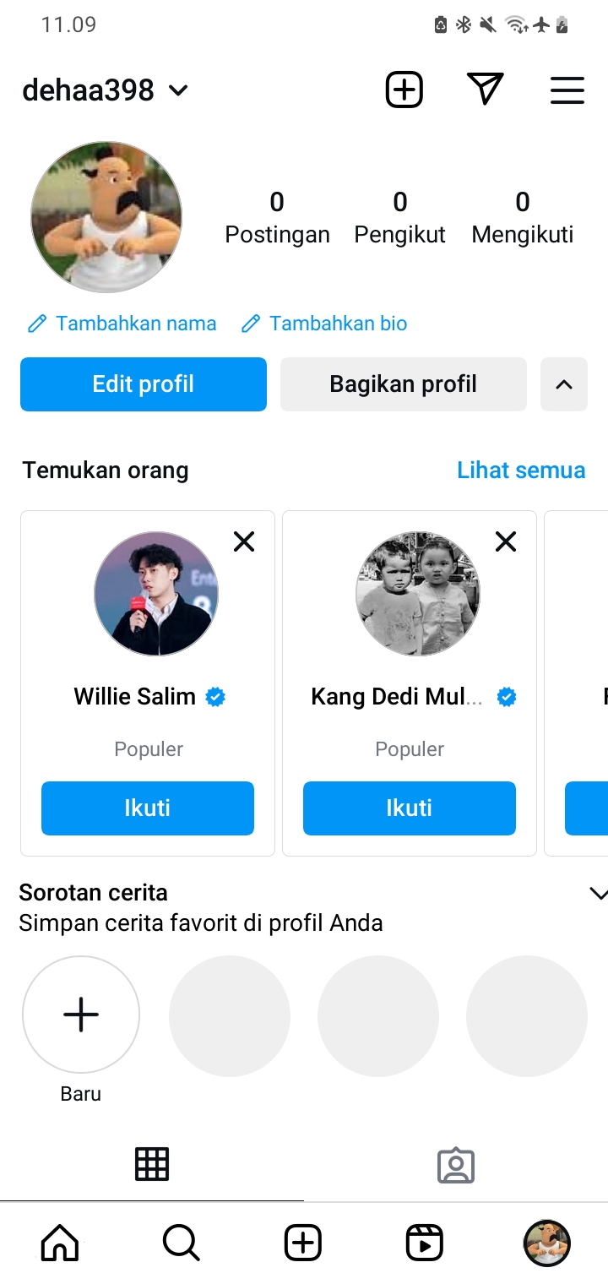Image resolution: width=608 pixels, height=1284 pixels.
Task: Open Search with magnifier icon
Action: point(181,1243)
